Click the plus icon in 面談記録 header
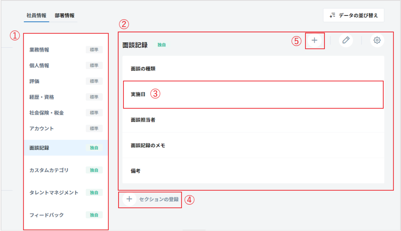 (x=315, y=41)
